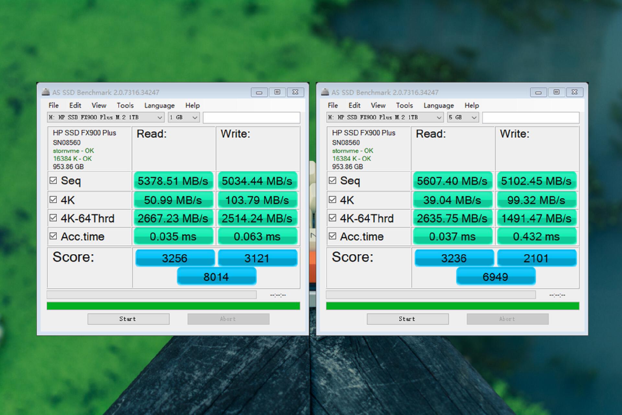Uncheck the Seq test in left window
622x415 pixels.
tap(54, 181)
